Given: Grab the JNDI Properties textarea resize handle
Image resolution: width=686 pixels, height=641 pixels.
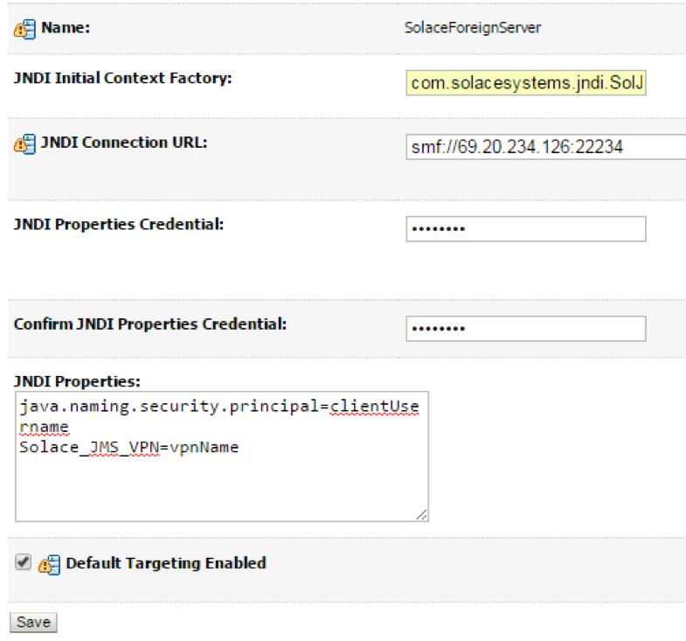Looking at the screenshot, I should [x=422, y=515].
